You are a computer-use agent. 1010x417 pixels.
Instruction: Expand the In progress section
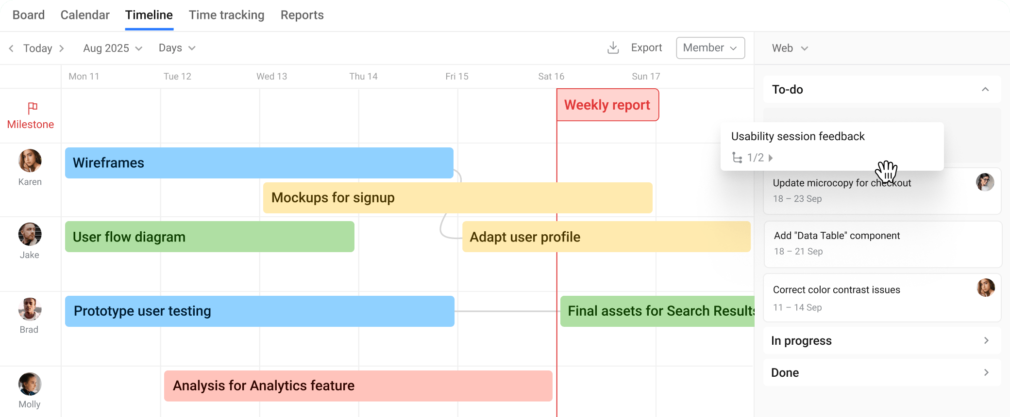[x=986, y=340]
